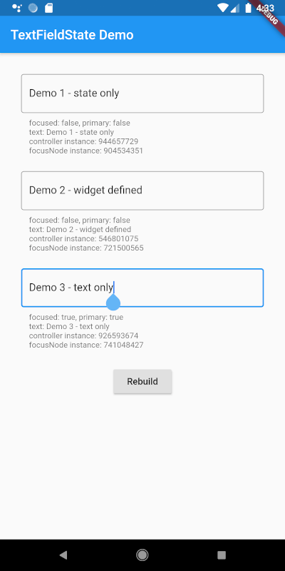Viewport: 285px width, 571px height.
Task: Grab the blue cursor handle below Demo 3 text
Action: coord(113,302)
